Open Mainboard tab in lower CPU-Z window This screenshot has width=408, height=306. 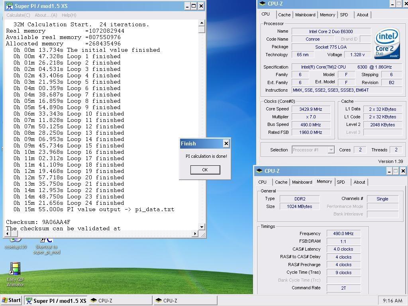pos(302,182)
